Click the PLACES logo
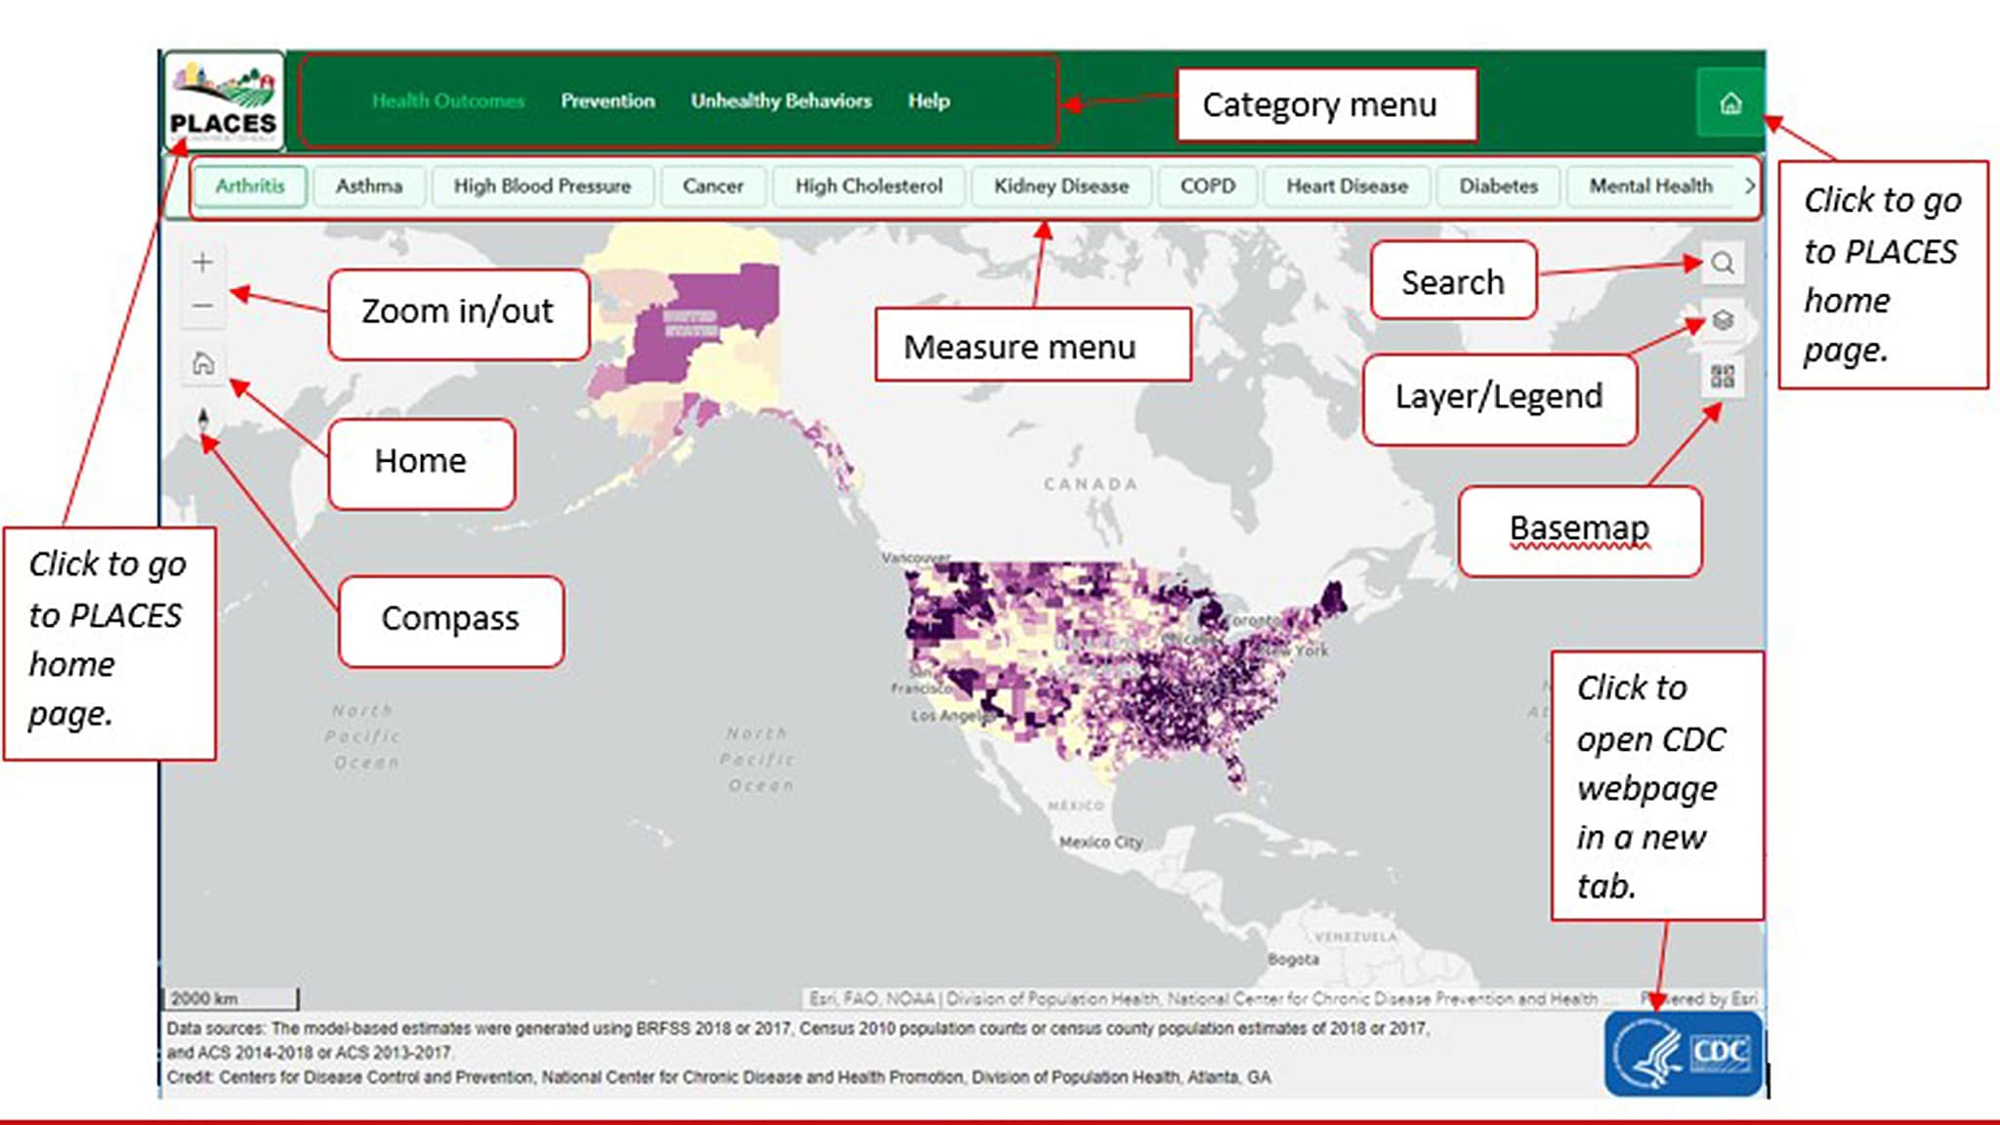This screenshot has height=1125, width=2000. click(x=224, y=98)
